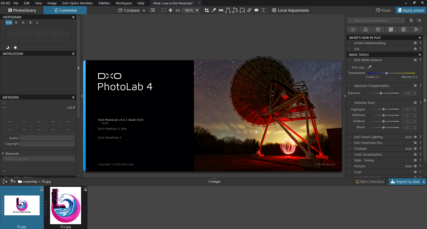
Task: Toggle Exposure Compensation on
Action: [x=350, y=86]
